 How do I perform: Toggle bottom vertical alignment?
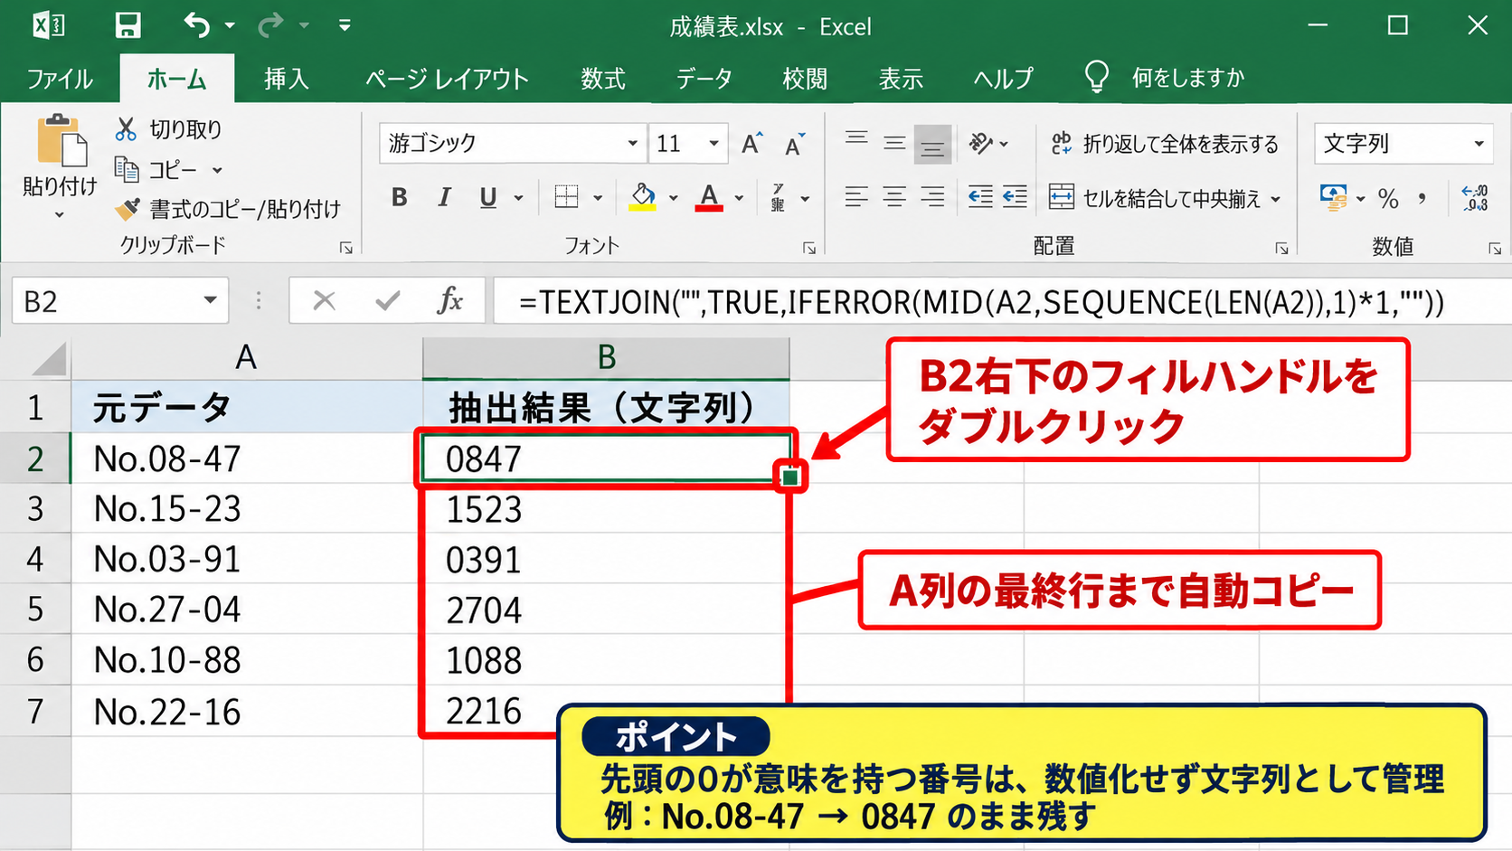tap(932, 144)
